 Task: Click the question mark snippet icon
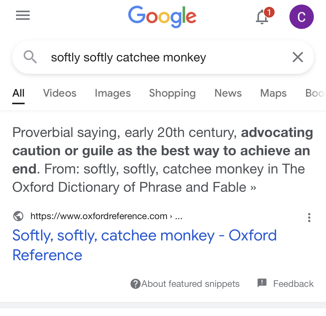[135, 284]
